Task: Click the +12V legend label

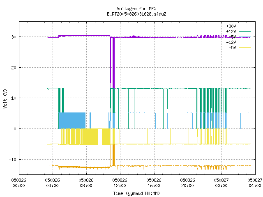Action: pos(231,32)
